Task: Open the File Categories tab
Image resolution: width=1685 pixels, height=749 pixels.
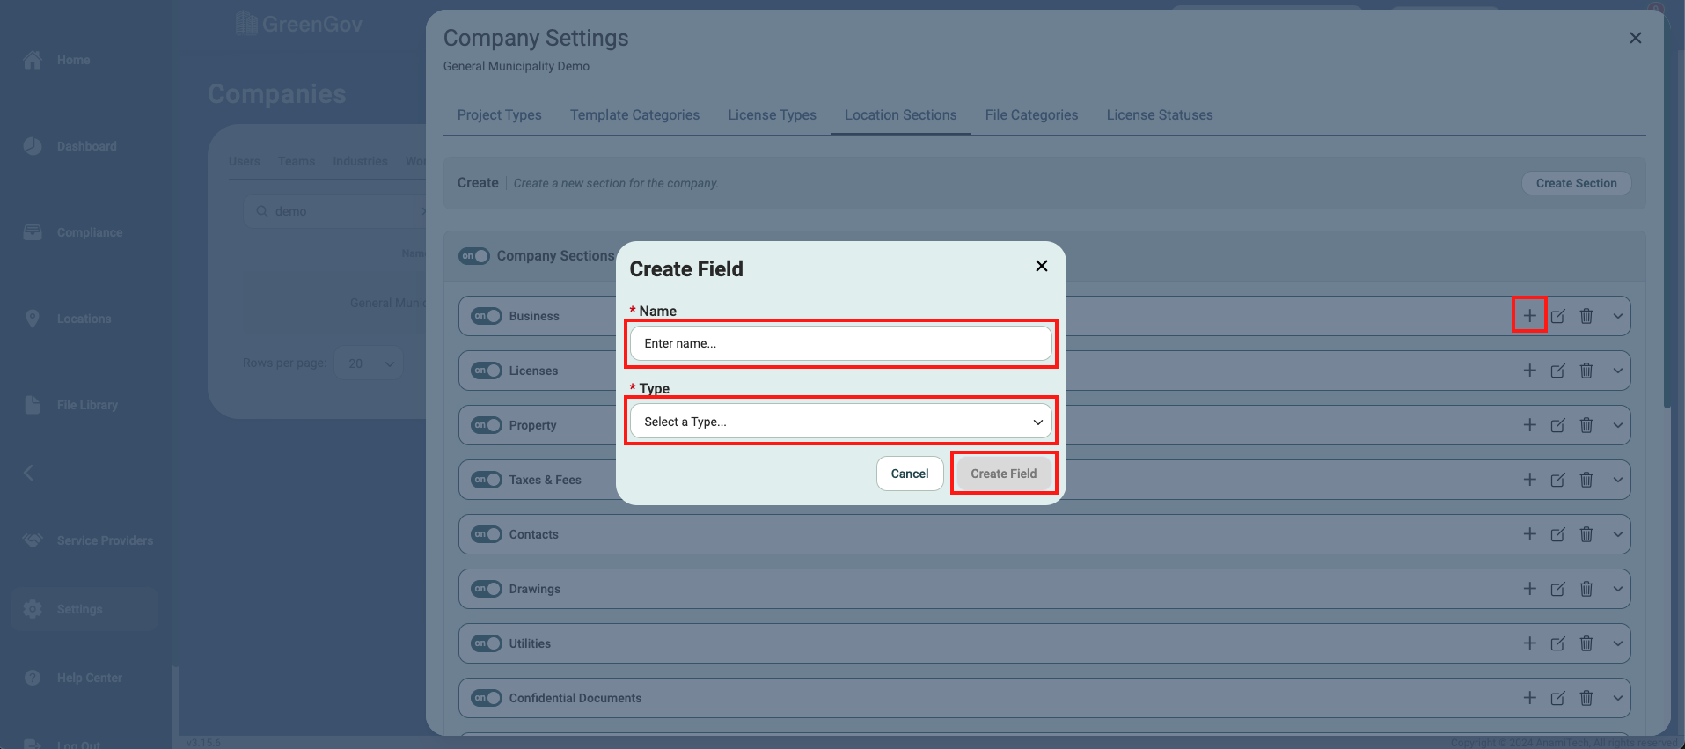Action: 1031,115
